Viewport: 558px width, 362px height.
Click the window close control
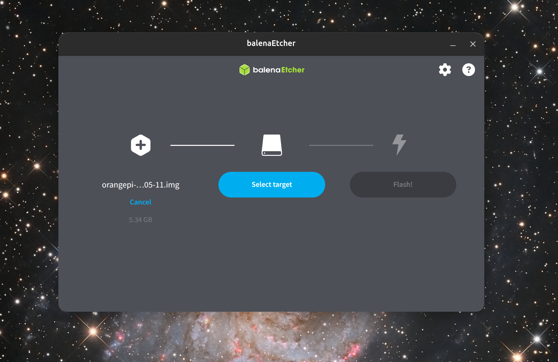(x=473, y=44)
